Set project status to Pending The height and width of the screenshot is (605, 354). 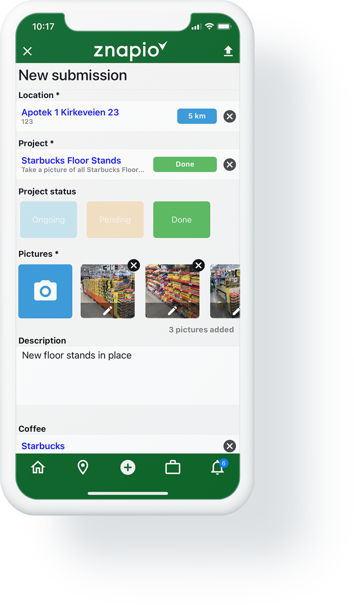pos(115,219)
